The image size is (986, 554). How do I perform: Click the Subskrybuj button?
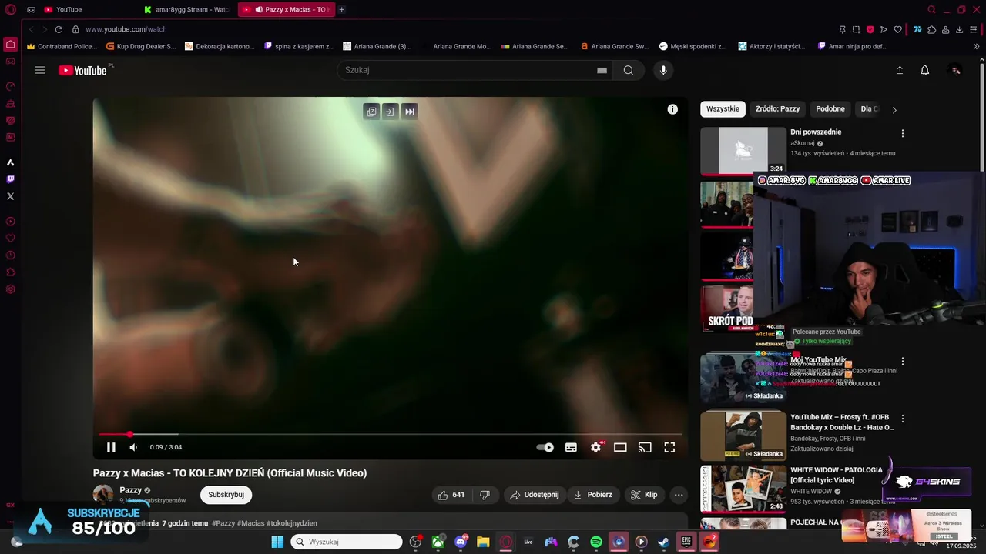pyautogui.click(x=226, y=495)
